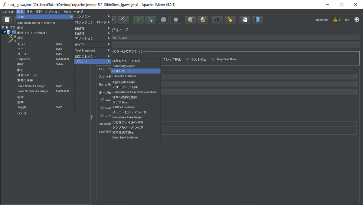
Task: Click Add Think Times to children
Action: [x=45, y=23]
